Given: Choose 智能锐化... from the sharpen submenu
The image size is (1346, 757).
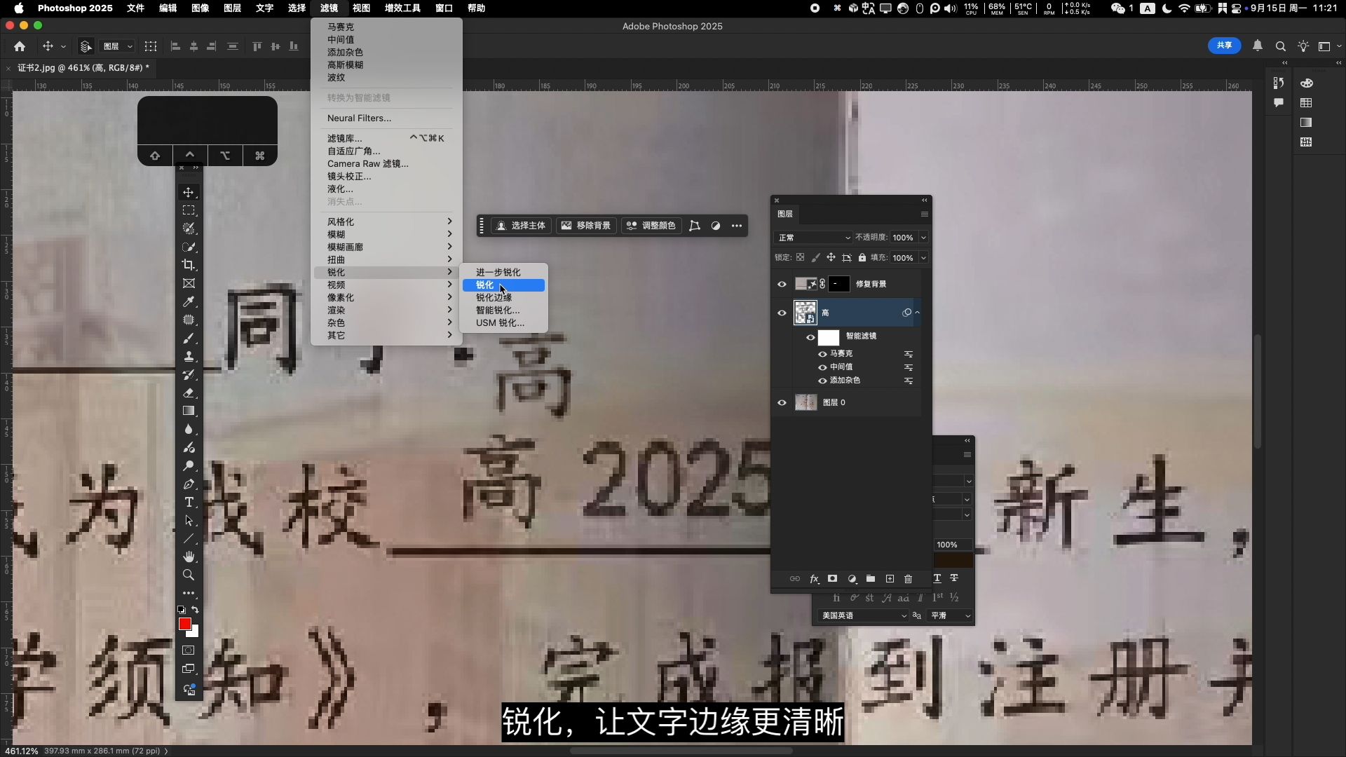Looking at the screenshot, I should 498,310.
